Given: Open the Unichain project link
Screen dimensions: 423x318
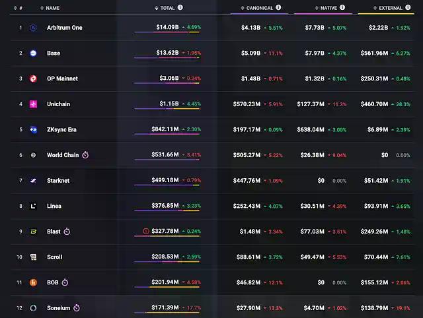Looking at the screenshot, I should coord(58,104).
